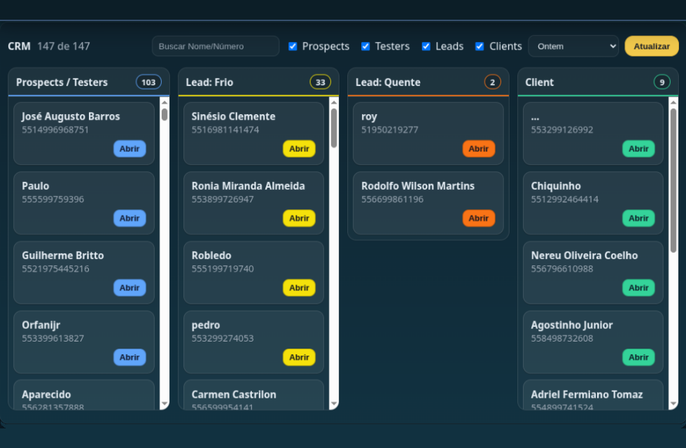Image resolution: width=686 pixels, height=448 pixels.
Task: Toggle the Testers filter checkbox
Action: (365, 46)
